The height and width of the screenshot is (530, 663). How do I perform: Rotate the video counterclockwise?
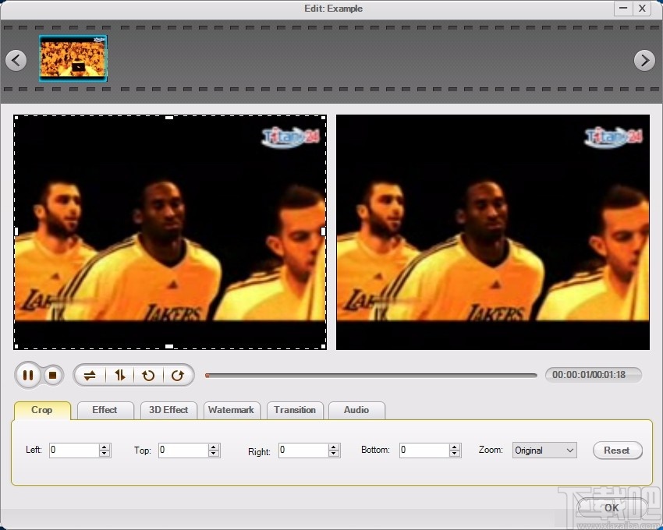(x=150, y=375)
